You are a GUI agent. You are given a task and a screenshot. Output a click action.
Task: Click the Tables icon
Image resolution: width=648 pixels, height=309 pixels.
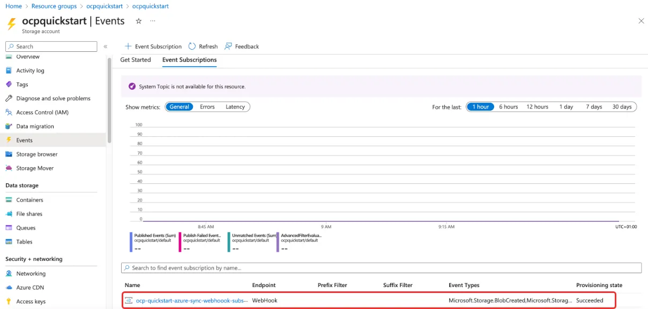point(9,242)
